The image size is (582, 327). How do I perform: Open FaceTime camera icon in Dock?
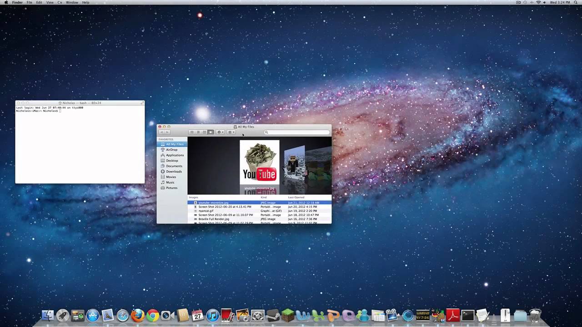(x=168, y=315)
